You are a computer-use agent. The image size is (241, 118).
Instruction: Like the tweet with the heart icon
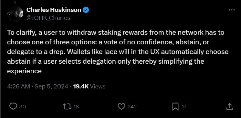point(121,106)
